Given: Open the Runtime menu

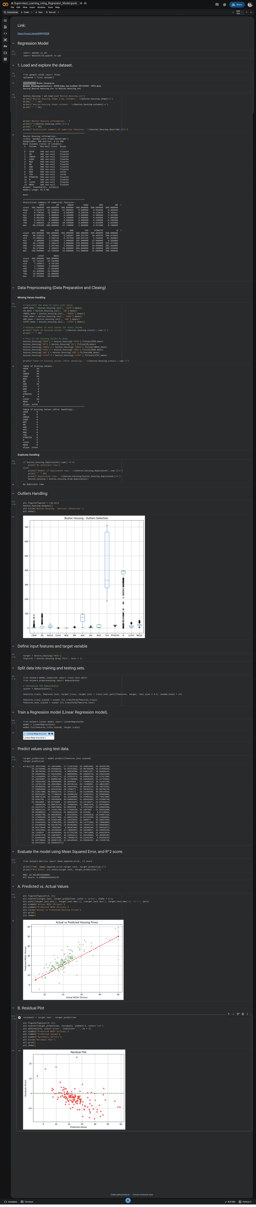Looking at the screenshot, I should (x=41, y=7).
